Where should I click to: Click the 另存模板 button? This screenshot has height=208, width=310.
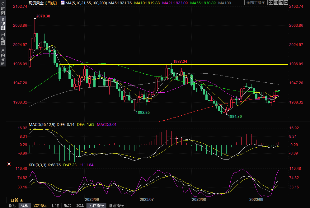pyautogui.click(x=96, y=206)
